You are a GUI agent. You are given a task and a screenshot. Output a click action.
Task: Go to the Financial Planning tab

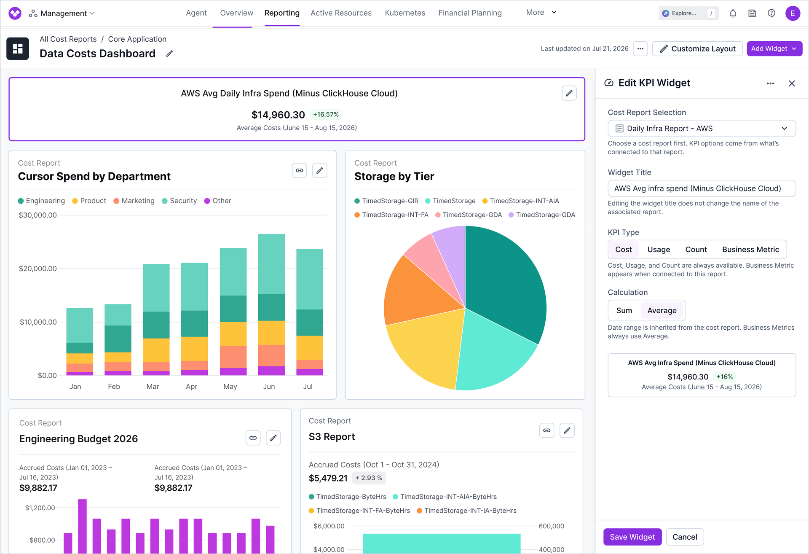click(x=470, y=13)
